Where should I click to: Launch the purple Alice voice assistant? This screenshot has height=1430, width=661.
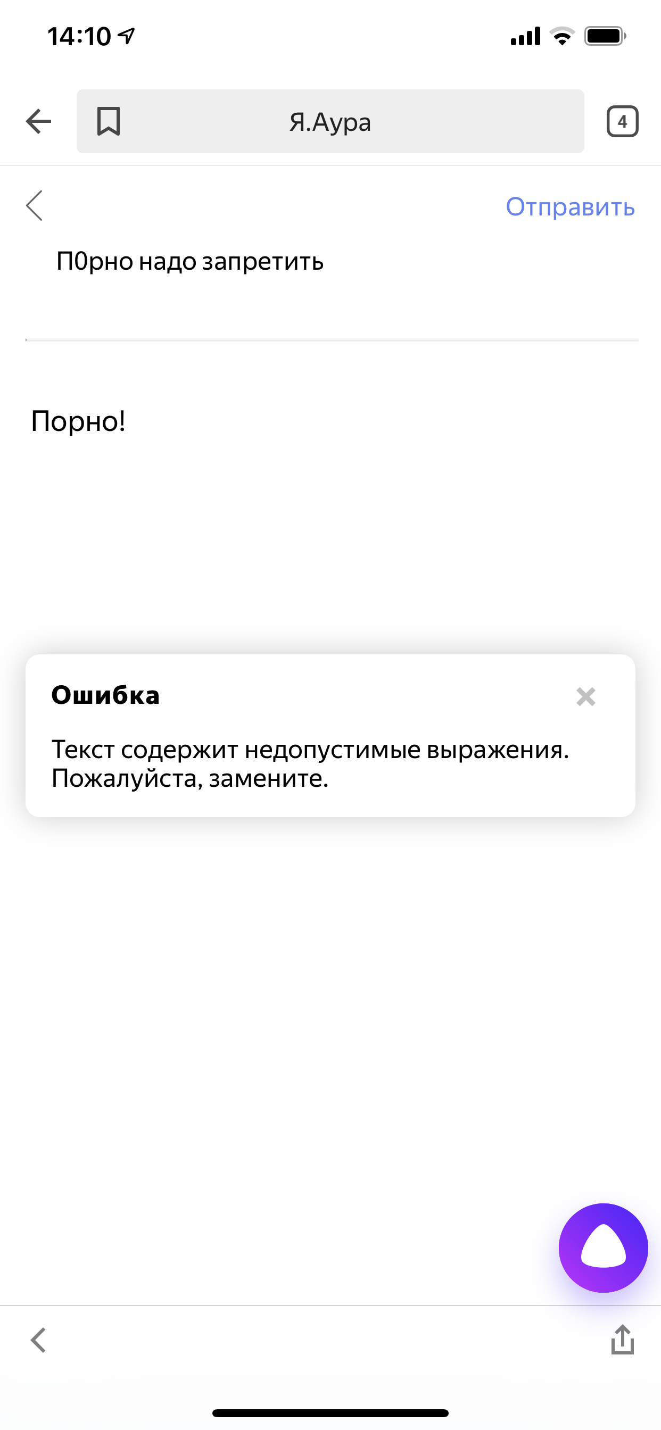point(602,1248)
